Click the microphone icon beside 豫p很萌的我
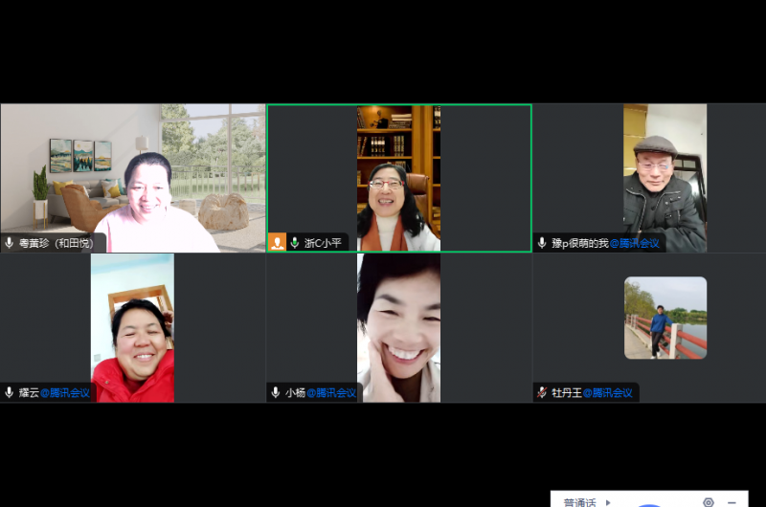 coord(543,243)
